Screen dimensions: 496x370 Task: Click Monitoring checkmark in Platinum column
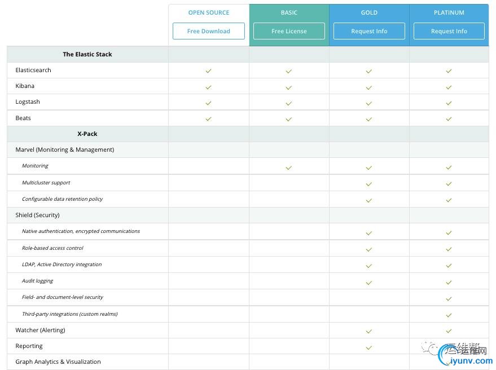tap(449, 168)
